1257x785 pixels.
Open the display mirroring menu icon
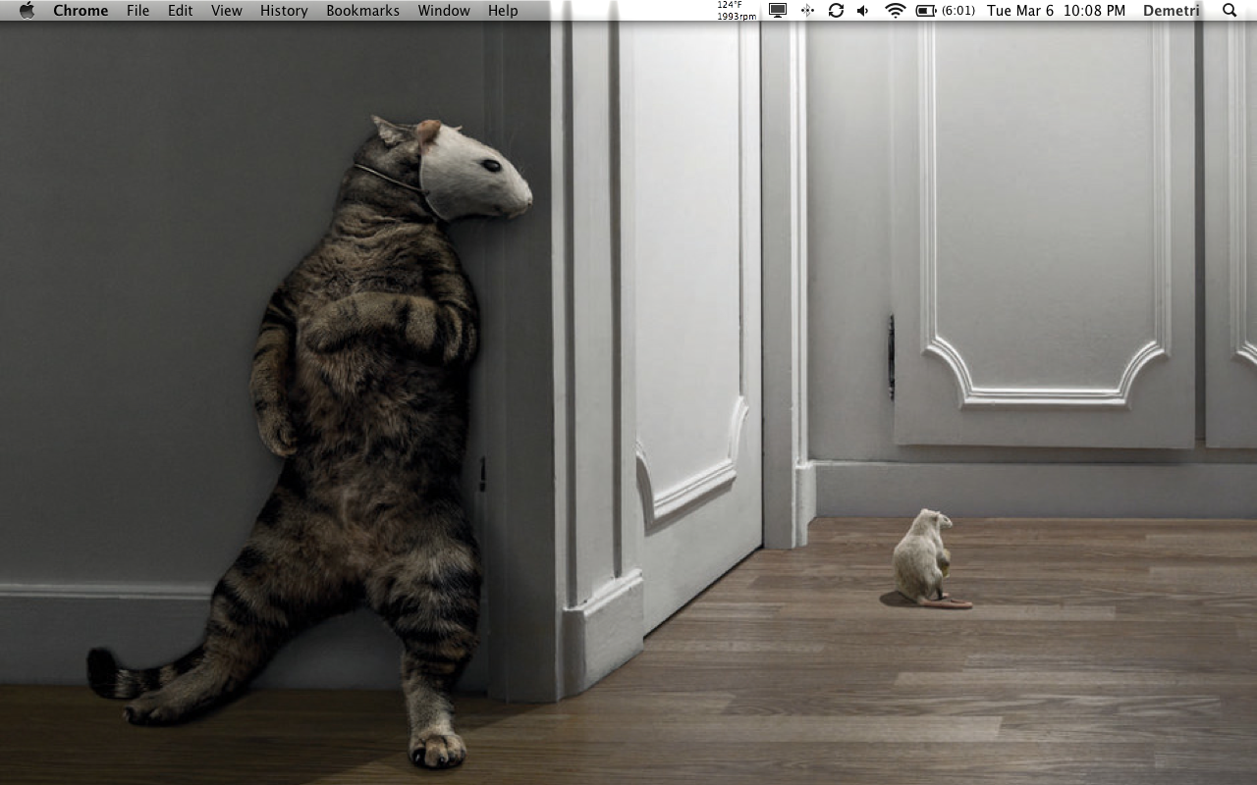[778, 11]
